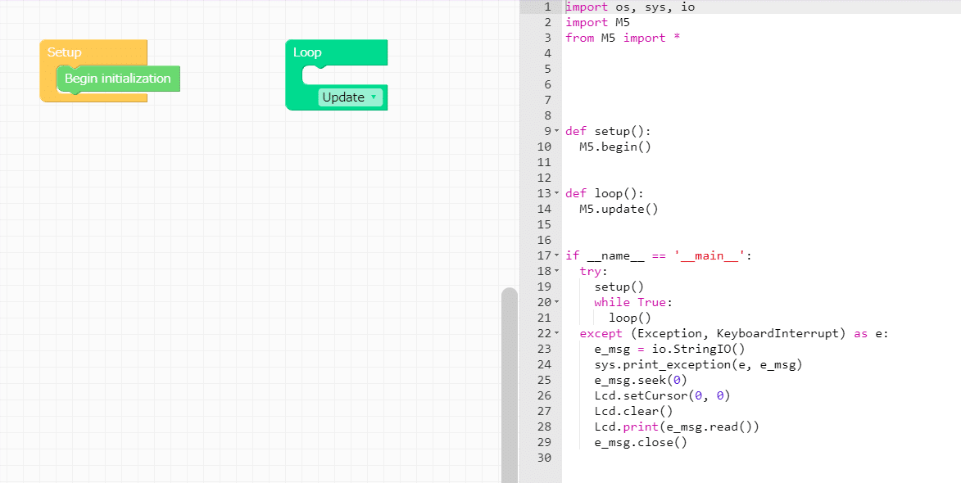The image size is (961, 483).
Task: Click the code 'e_msg.close()'
Action: coord(641,443)
